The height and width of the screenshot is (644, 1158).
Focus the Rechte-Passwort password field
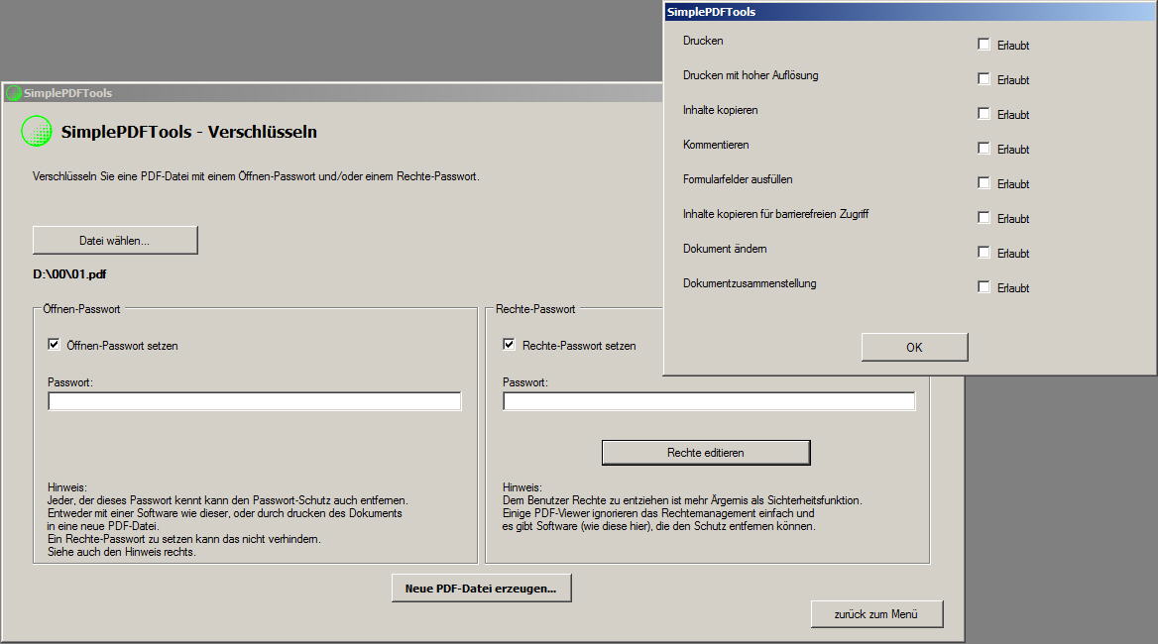point(709,401)
